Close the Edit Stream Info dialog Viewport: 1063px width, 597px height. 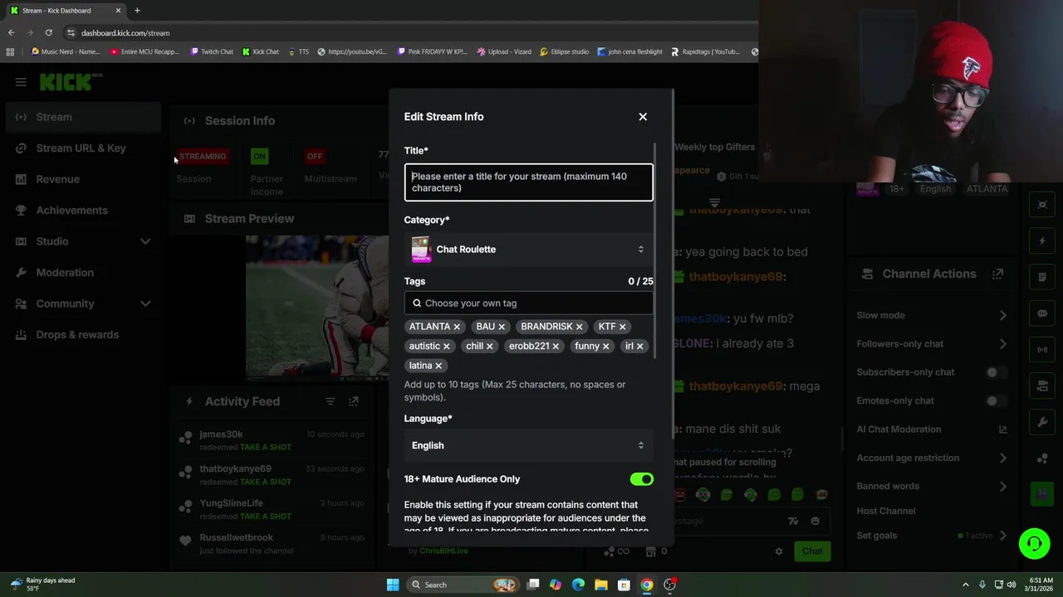643,117
